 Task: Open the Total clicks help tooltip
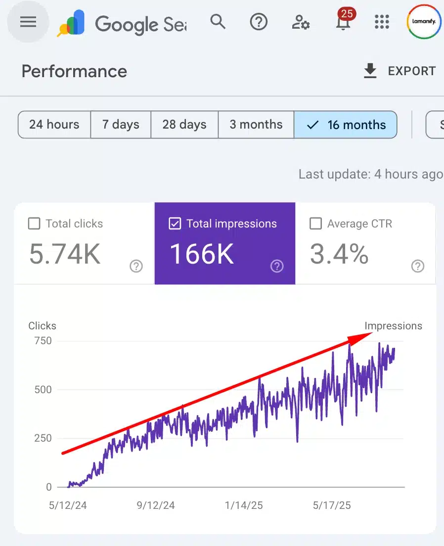pyautogui.click(x=136, y=266)
